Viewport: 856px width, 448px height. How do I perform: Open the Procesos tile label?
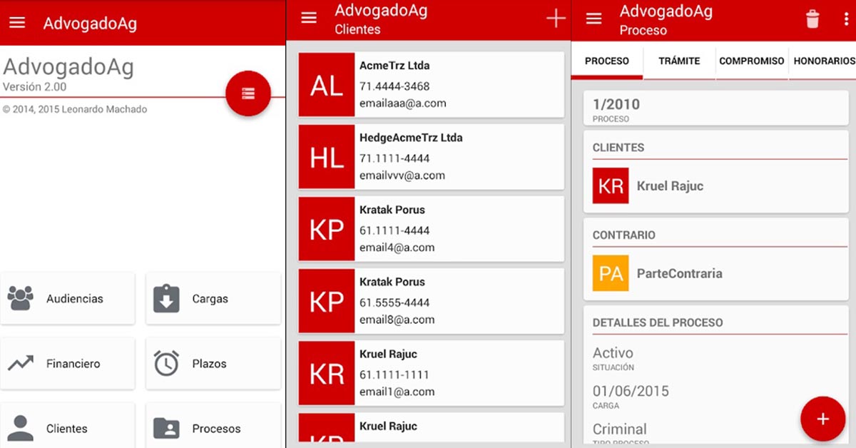(x=216, y=429)
